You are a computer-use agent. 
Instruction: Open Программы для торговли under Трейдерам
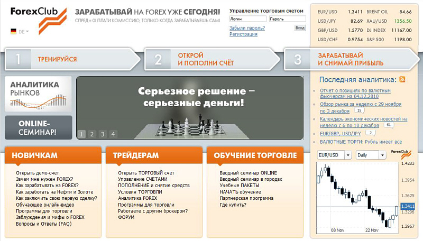point(146,205)
